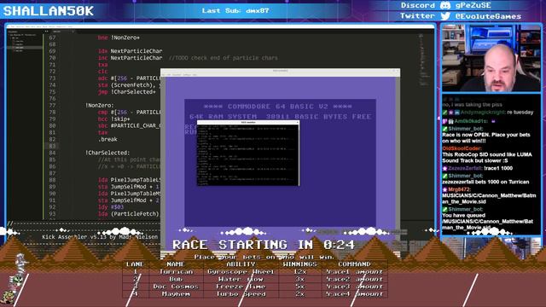Viewport: 546px width, 307px height.
Task: Click the Mayhem name in lane 4
Action: click(x=176, y=294)
